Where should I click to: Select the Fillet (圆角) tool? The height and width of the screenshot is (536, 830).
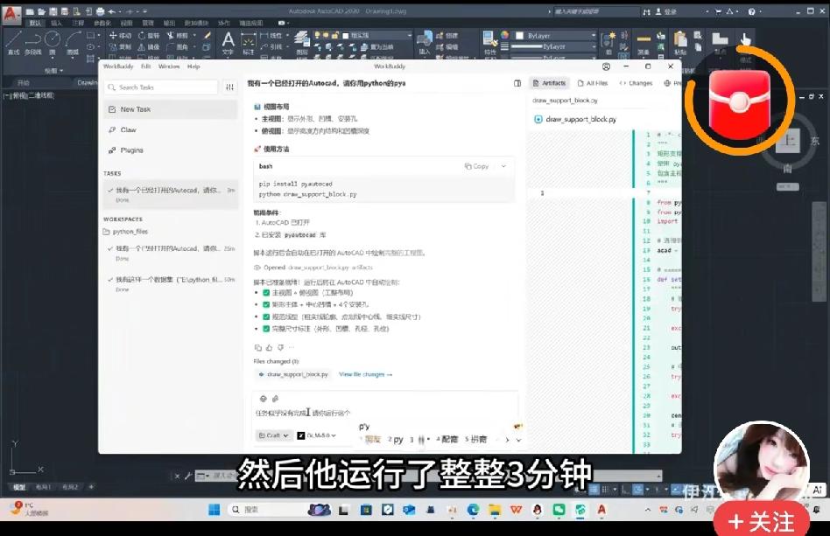(x=178, y=47)
